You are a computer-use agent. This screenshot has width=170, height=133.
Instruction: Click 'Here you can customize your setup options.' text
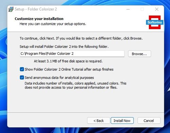(53, 24)
